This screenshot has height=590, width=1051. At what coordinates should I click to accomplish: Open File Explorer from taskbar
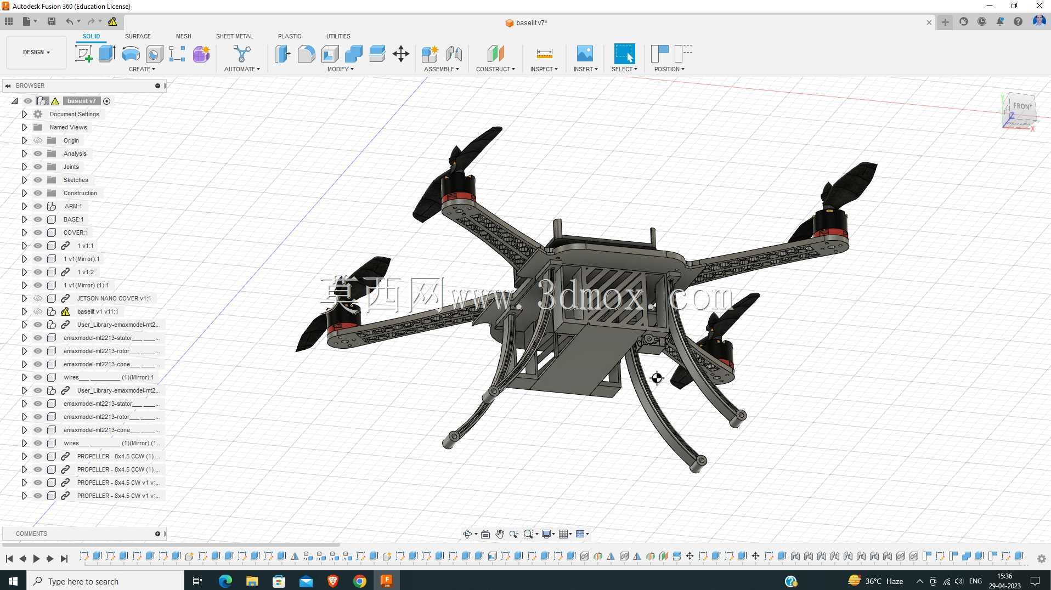252,581
